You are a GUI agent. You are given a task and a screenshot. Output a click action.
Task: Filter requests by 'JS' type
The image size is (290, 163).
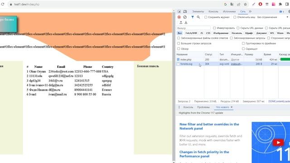point(202,33)
